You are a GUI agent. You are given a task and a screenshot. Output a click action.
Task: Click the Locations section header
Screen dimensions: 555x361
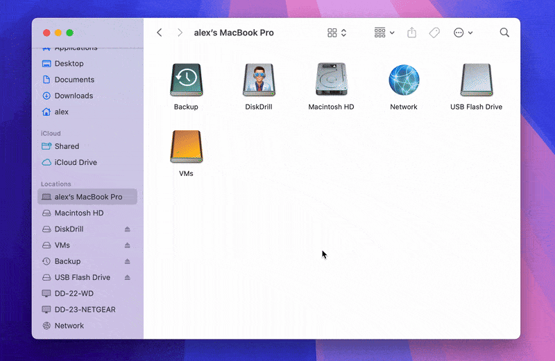coord(56,184)
